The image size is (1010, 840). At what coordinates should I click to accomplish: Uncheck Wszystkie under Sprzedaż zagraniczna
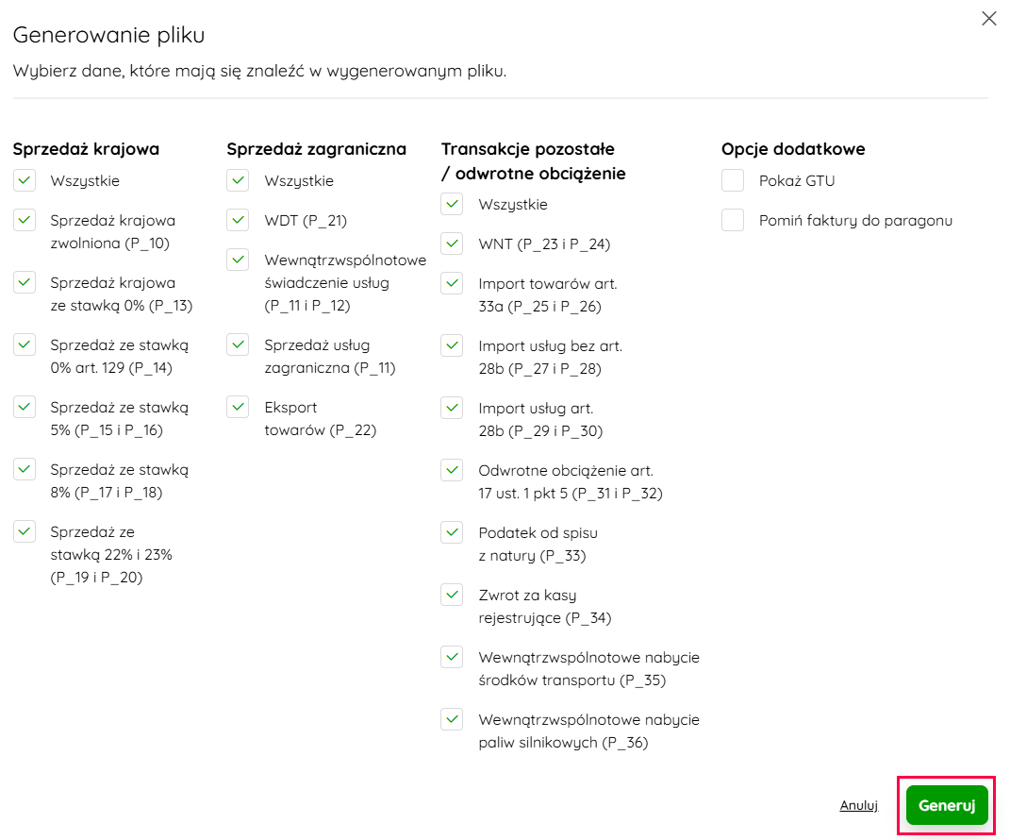click(x=238, y=180)
